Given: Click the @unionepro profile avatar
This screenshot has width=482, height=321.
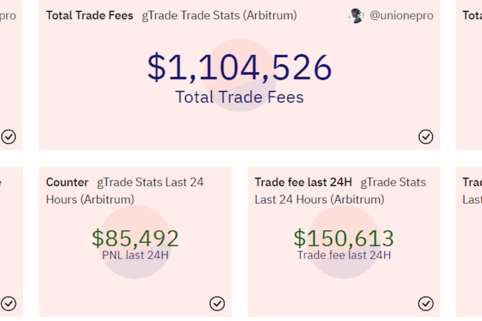Looking at the screenshot, I should click(x=356, y=16).
